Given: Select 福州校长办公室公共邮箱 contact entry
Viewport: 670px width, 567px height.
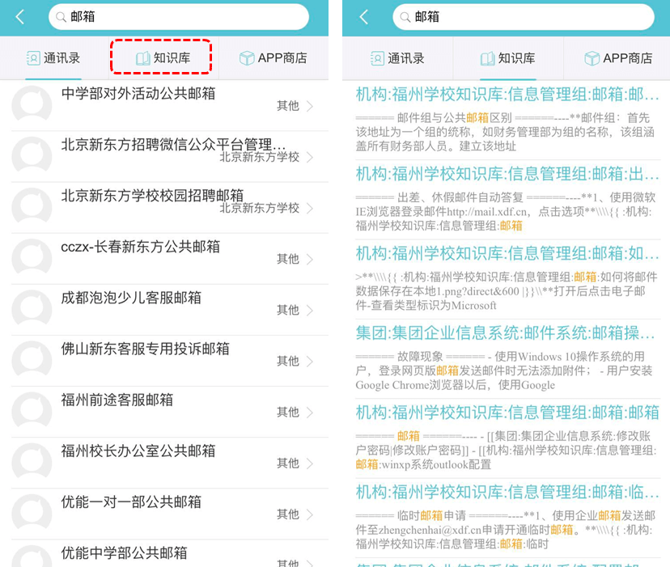Looking at the screenshot, I should [138, 451].
